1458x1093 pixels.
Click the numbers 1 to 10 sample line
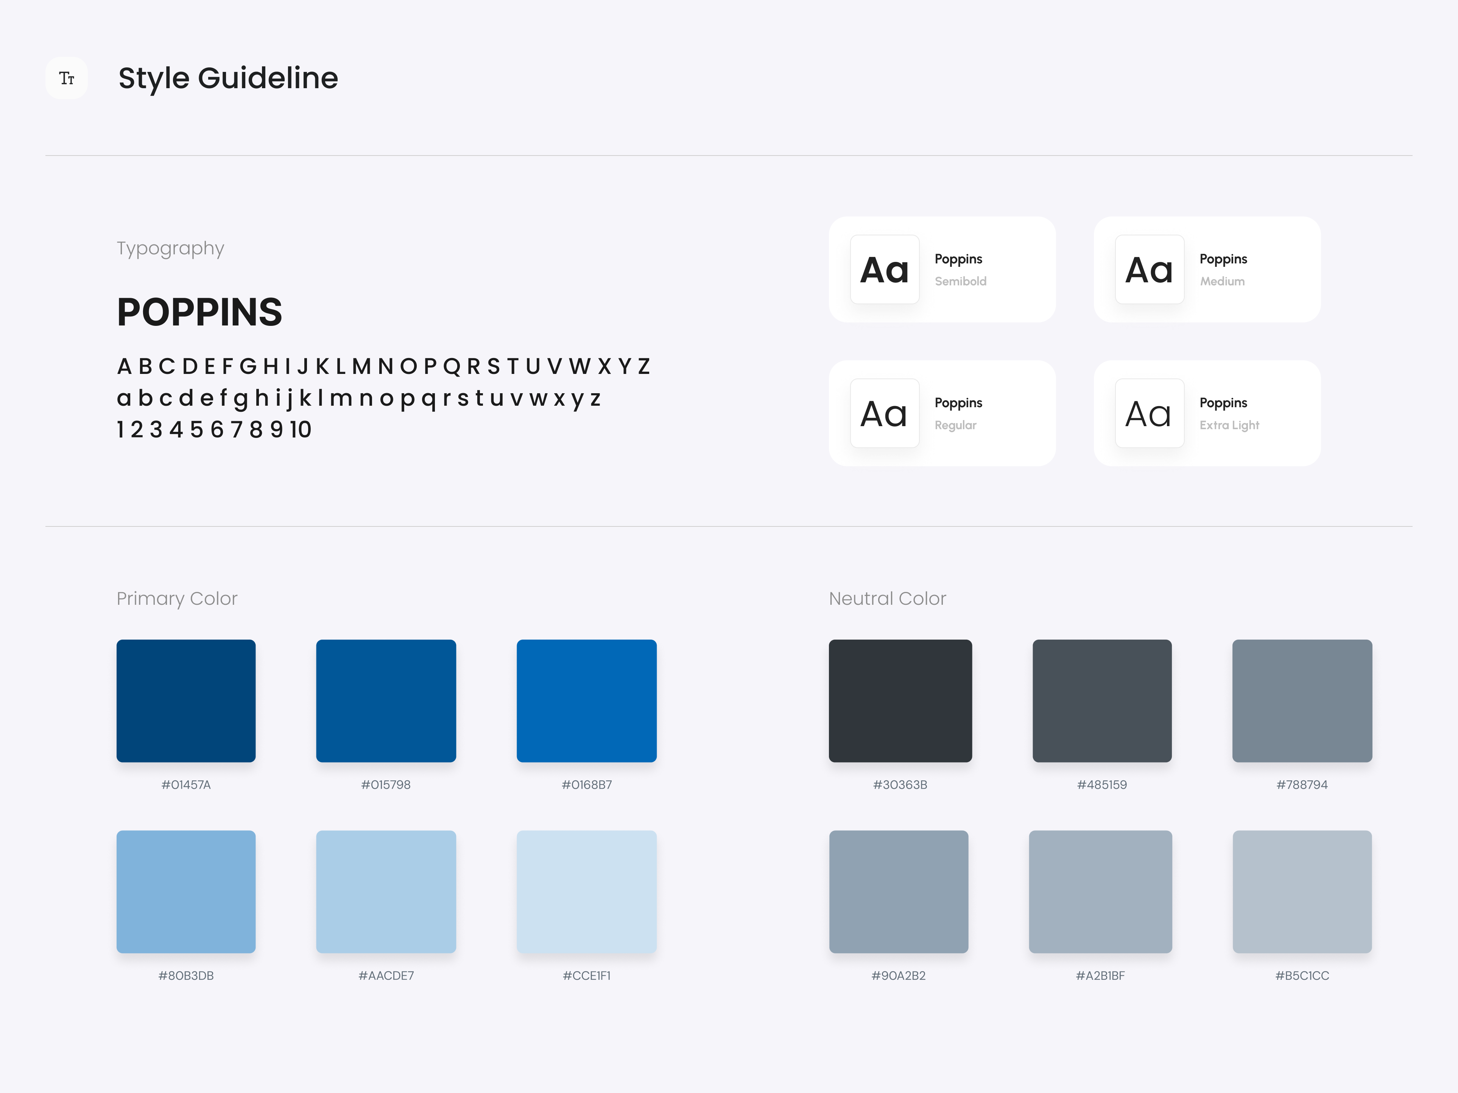[214, 430]
